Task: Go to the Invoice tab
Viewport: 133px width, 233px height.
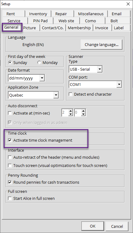Action: 102,28
